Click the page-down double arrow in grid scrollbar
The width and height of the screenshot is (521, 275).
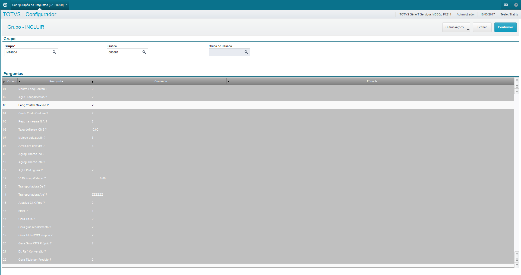coord(517,260)
